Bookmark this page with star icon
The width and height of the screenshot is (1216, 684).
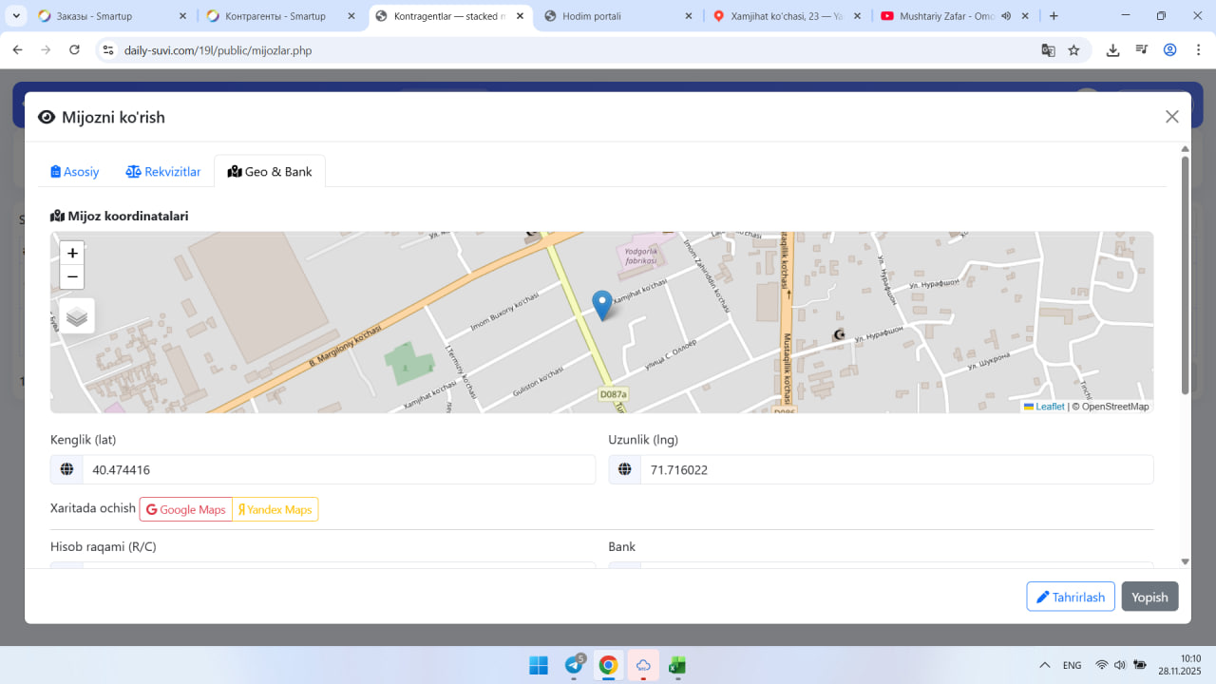click(1073, 50)
